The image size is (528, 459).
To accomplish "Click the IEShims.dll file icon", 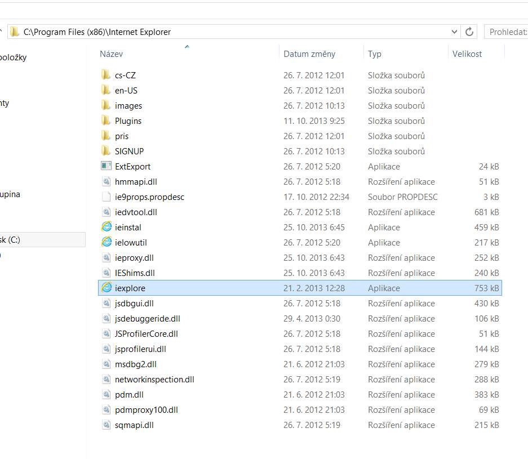I will pos(106,273).
